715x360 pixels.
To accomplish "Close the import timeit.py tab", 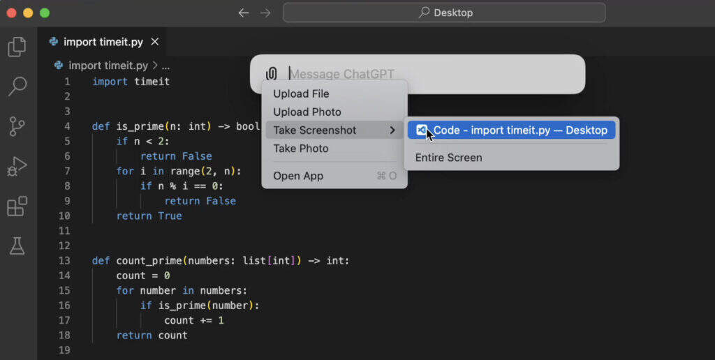I will pyautogui.click(x=155, y=42).
